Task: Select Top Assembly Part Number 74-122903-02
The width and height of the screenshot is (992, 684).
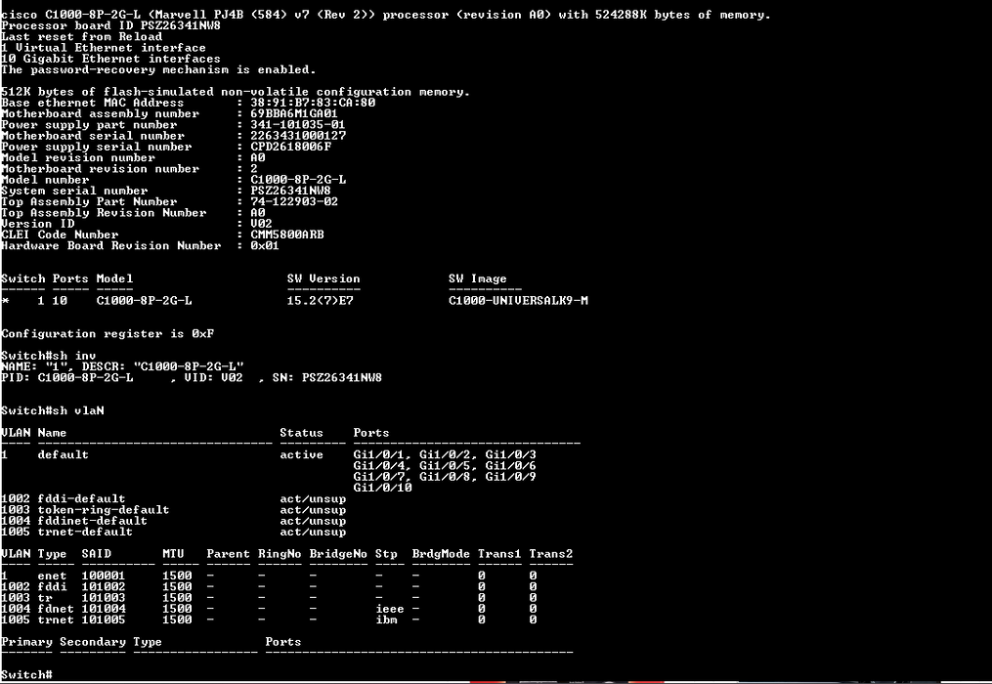Action: point(294,202)
